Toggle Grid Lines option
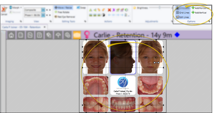This screenshot has height=113, width=216. [x=182, y=12]
